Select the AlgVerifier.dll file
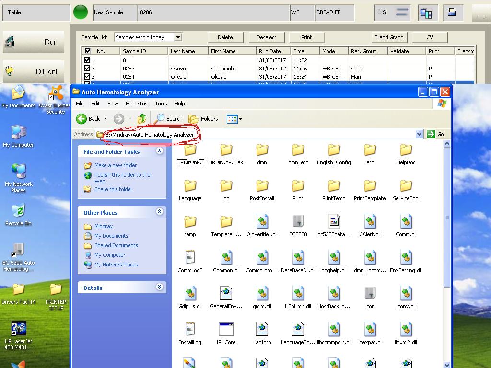Screen dimensions: 491x368 262,226
